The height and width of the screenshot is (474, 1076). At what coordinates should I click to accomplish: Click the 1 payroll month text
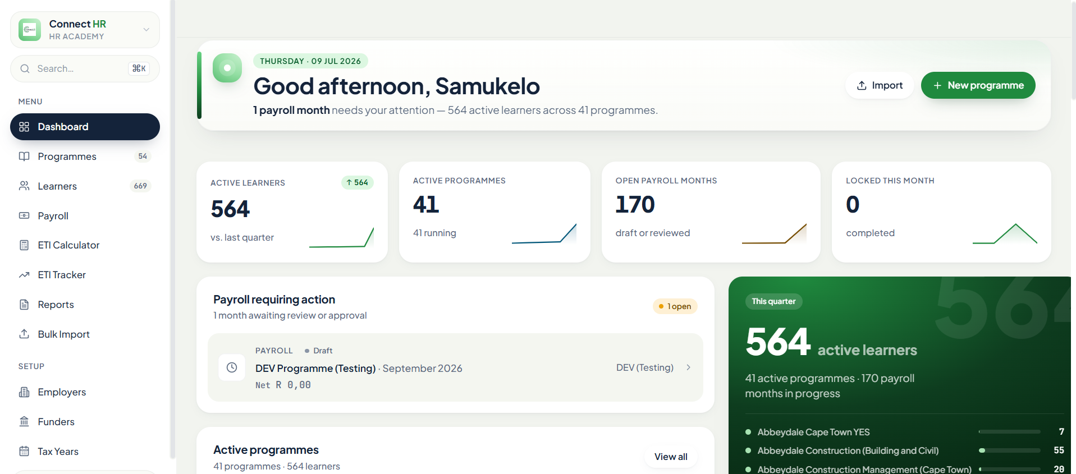pos(291,111)
